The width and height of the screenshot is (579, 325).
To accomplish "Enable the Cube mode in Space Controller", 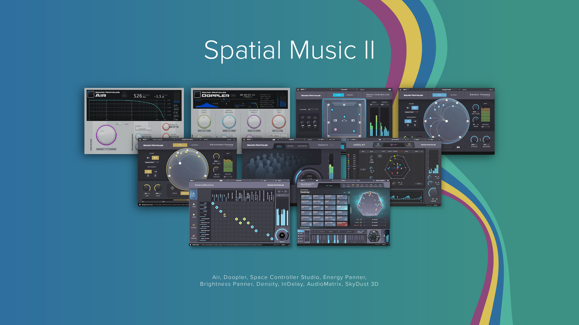I will pyautogui.click(x=338, y=95).
